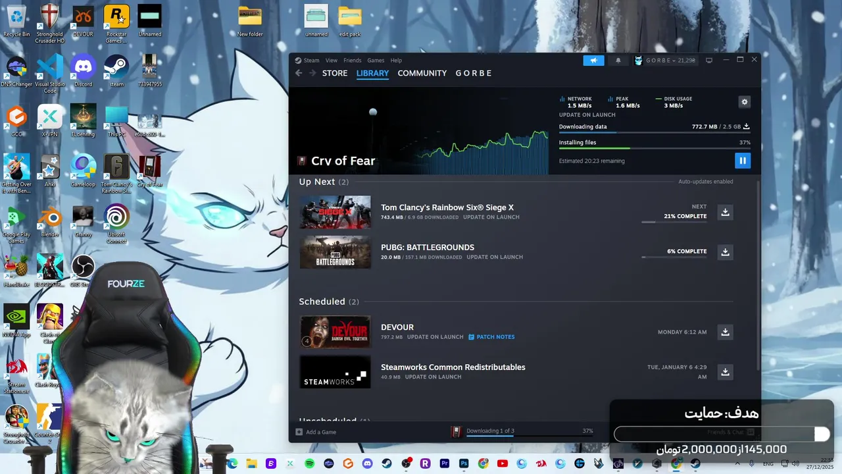Select the X-VPN desktop icon
The width and height of the screenshot is (842, 474).
tap(49, 121)
